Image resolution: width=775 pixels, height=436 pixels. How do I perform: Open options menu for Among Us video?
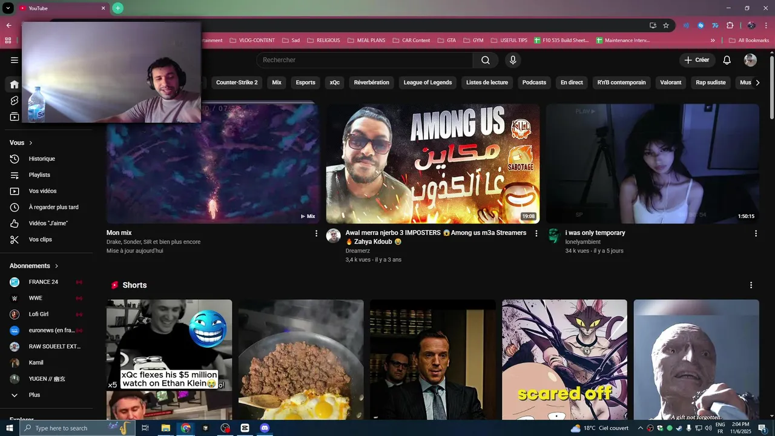(x=536, y=233)
